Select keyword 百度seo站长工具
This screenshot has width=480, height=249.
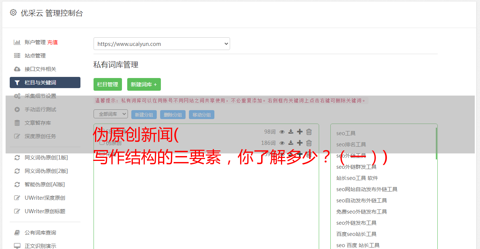(x=357, y=234)
